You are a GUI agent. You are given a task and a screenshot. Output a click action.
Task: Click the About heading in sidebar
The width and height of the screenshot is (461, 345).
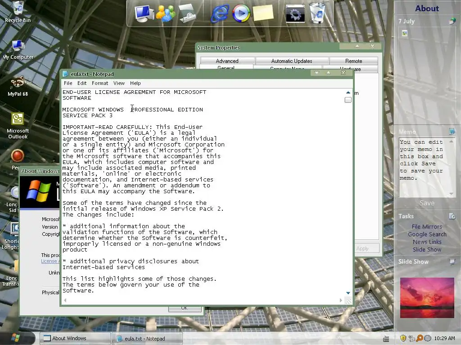pos(427,8)
